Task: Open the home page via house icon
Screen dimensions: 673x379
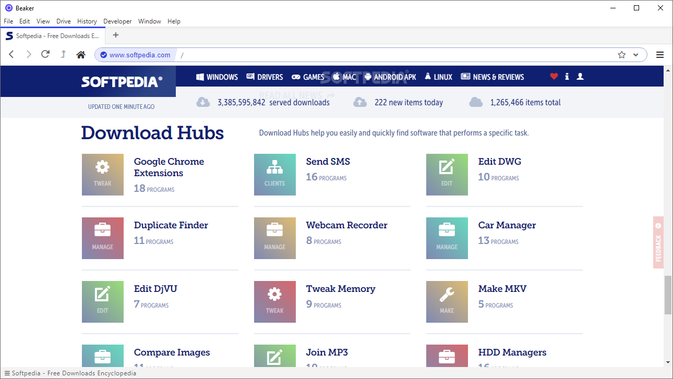Action: (x=80, y=54)
